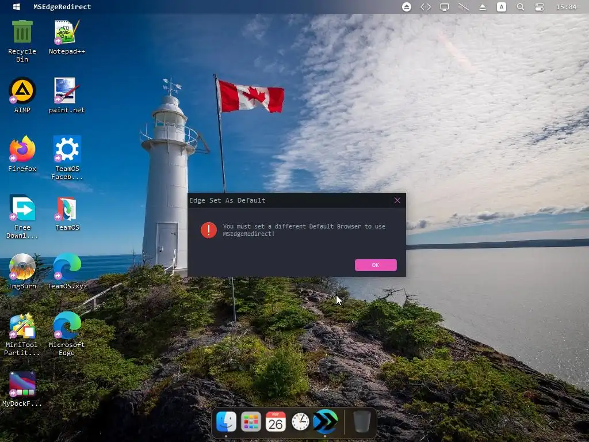The height and width of the screenshot is (442, 589).
Task: Select the TeamOS Facebook gear shortcut
Action: [x=67, y=158]
